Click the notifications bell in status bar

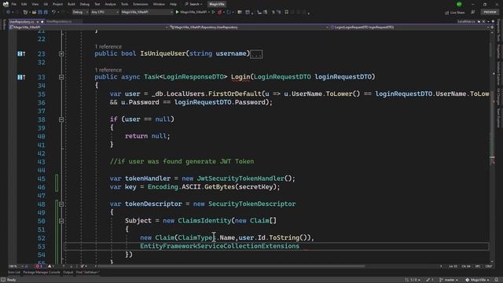click(497, 280)
